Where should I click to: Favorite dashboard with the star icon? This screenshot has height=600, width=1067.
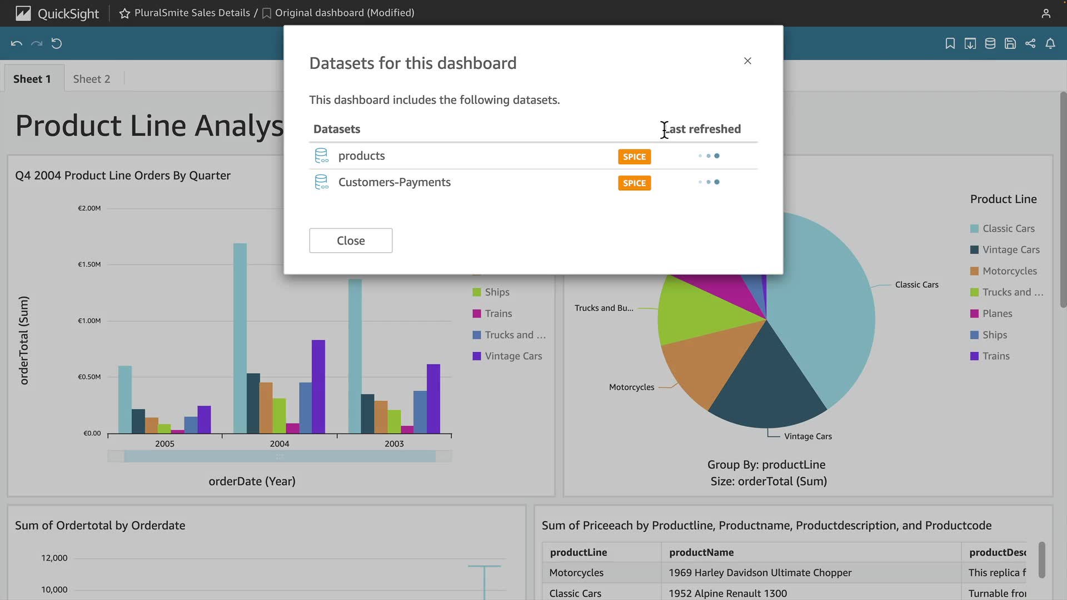124,13
